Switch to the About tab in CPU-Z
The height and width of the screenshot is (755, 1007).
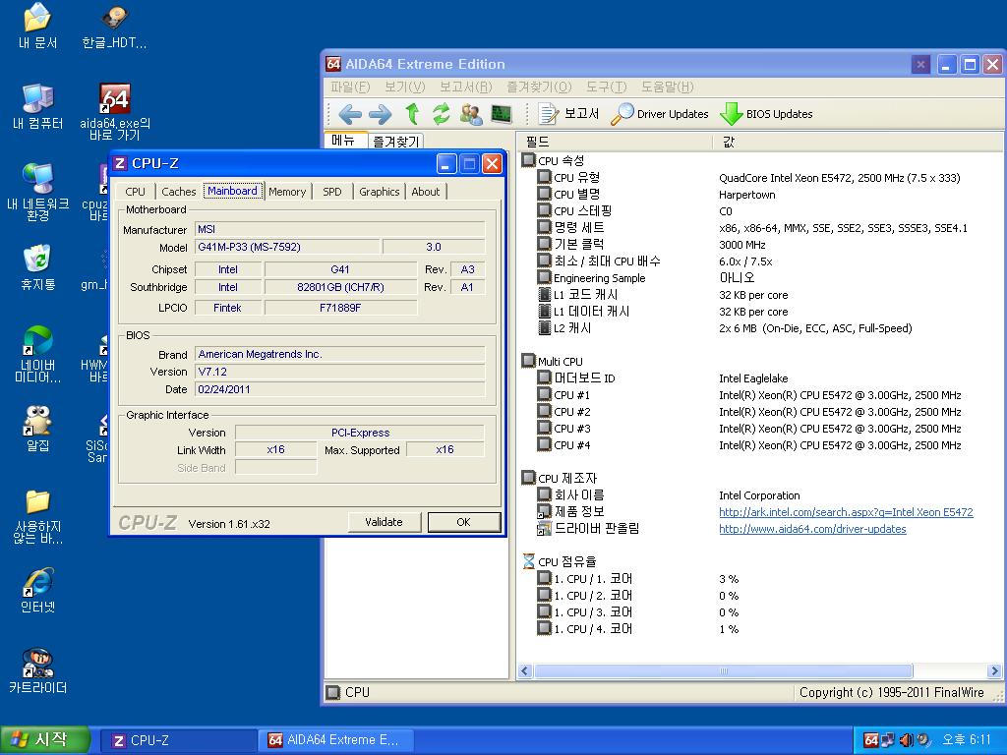[x=425, y=192]
